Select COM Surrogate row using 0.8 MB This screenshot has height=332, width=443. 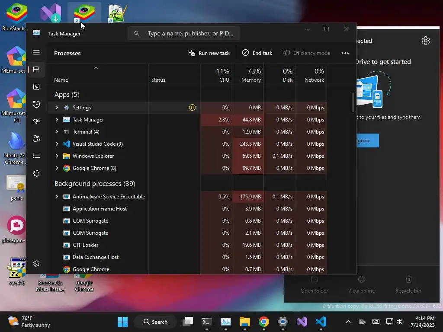[x=187, y=221]
